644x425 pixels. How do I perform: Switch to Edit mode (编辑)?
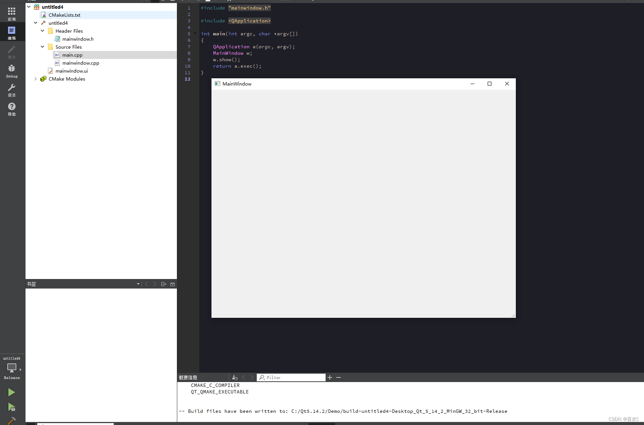[x=11, y=32]
